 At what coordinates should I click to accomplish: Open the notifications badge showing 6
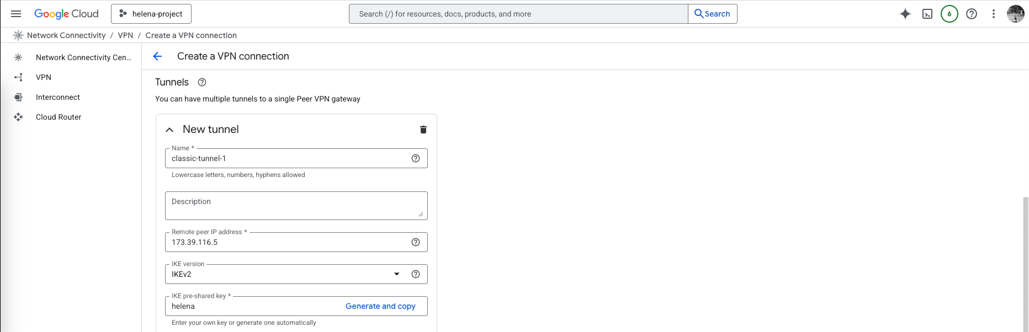click(950, 14)
